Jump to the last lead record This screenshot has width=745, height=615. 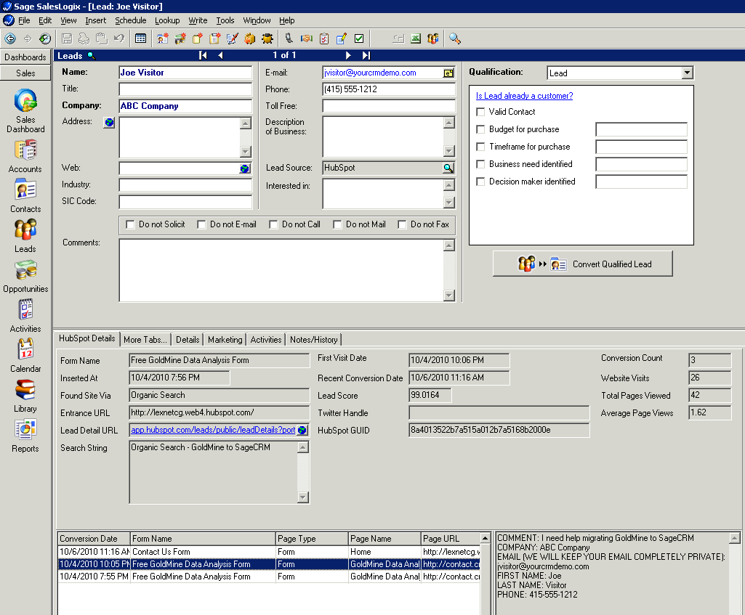[x=366, y=55]
